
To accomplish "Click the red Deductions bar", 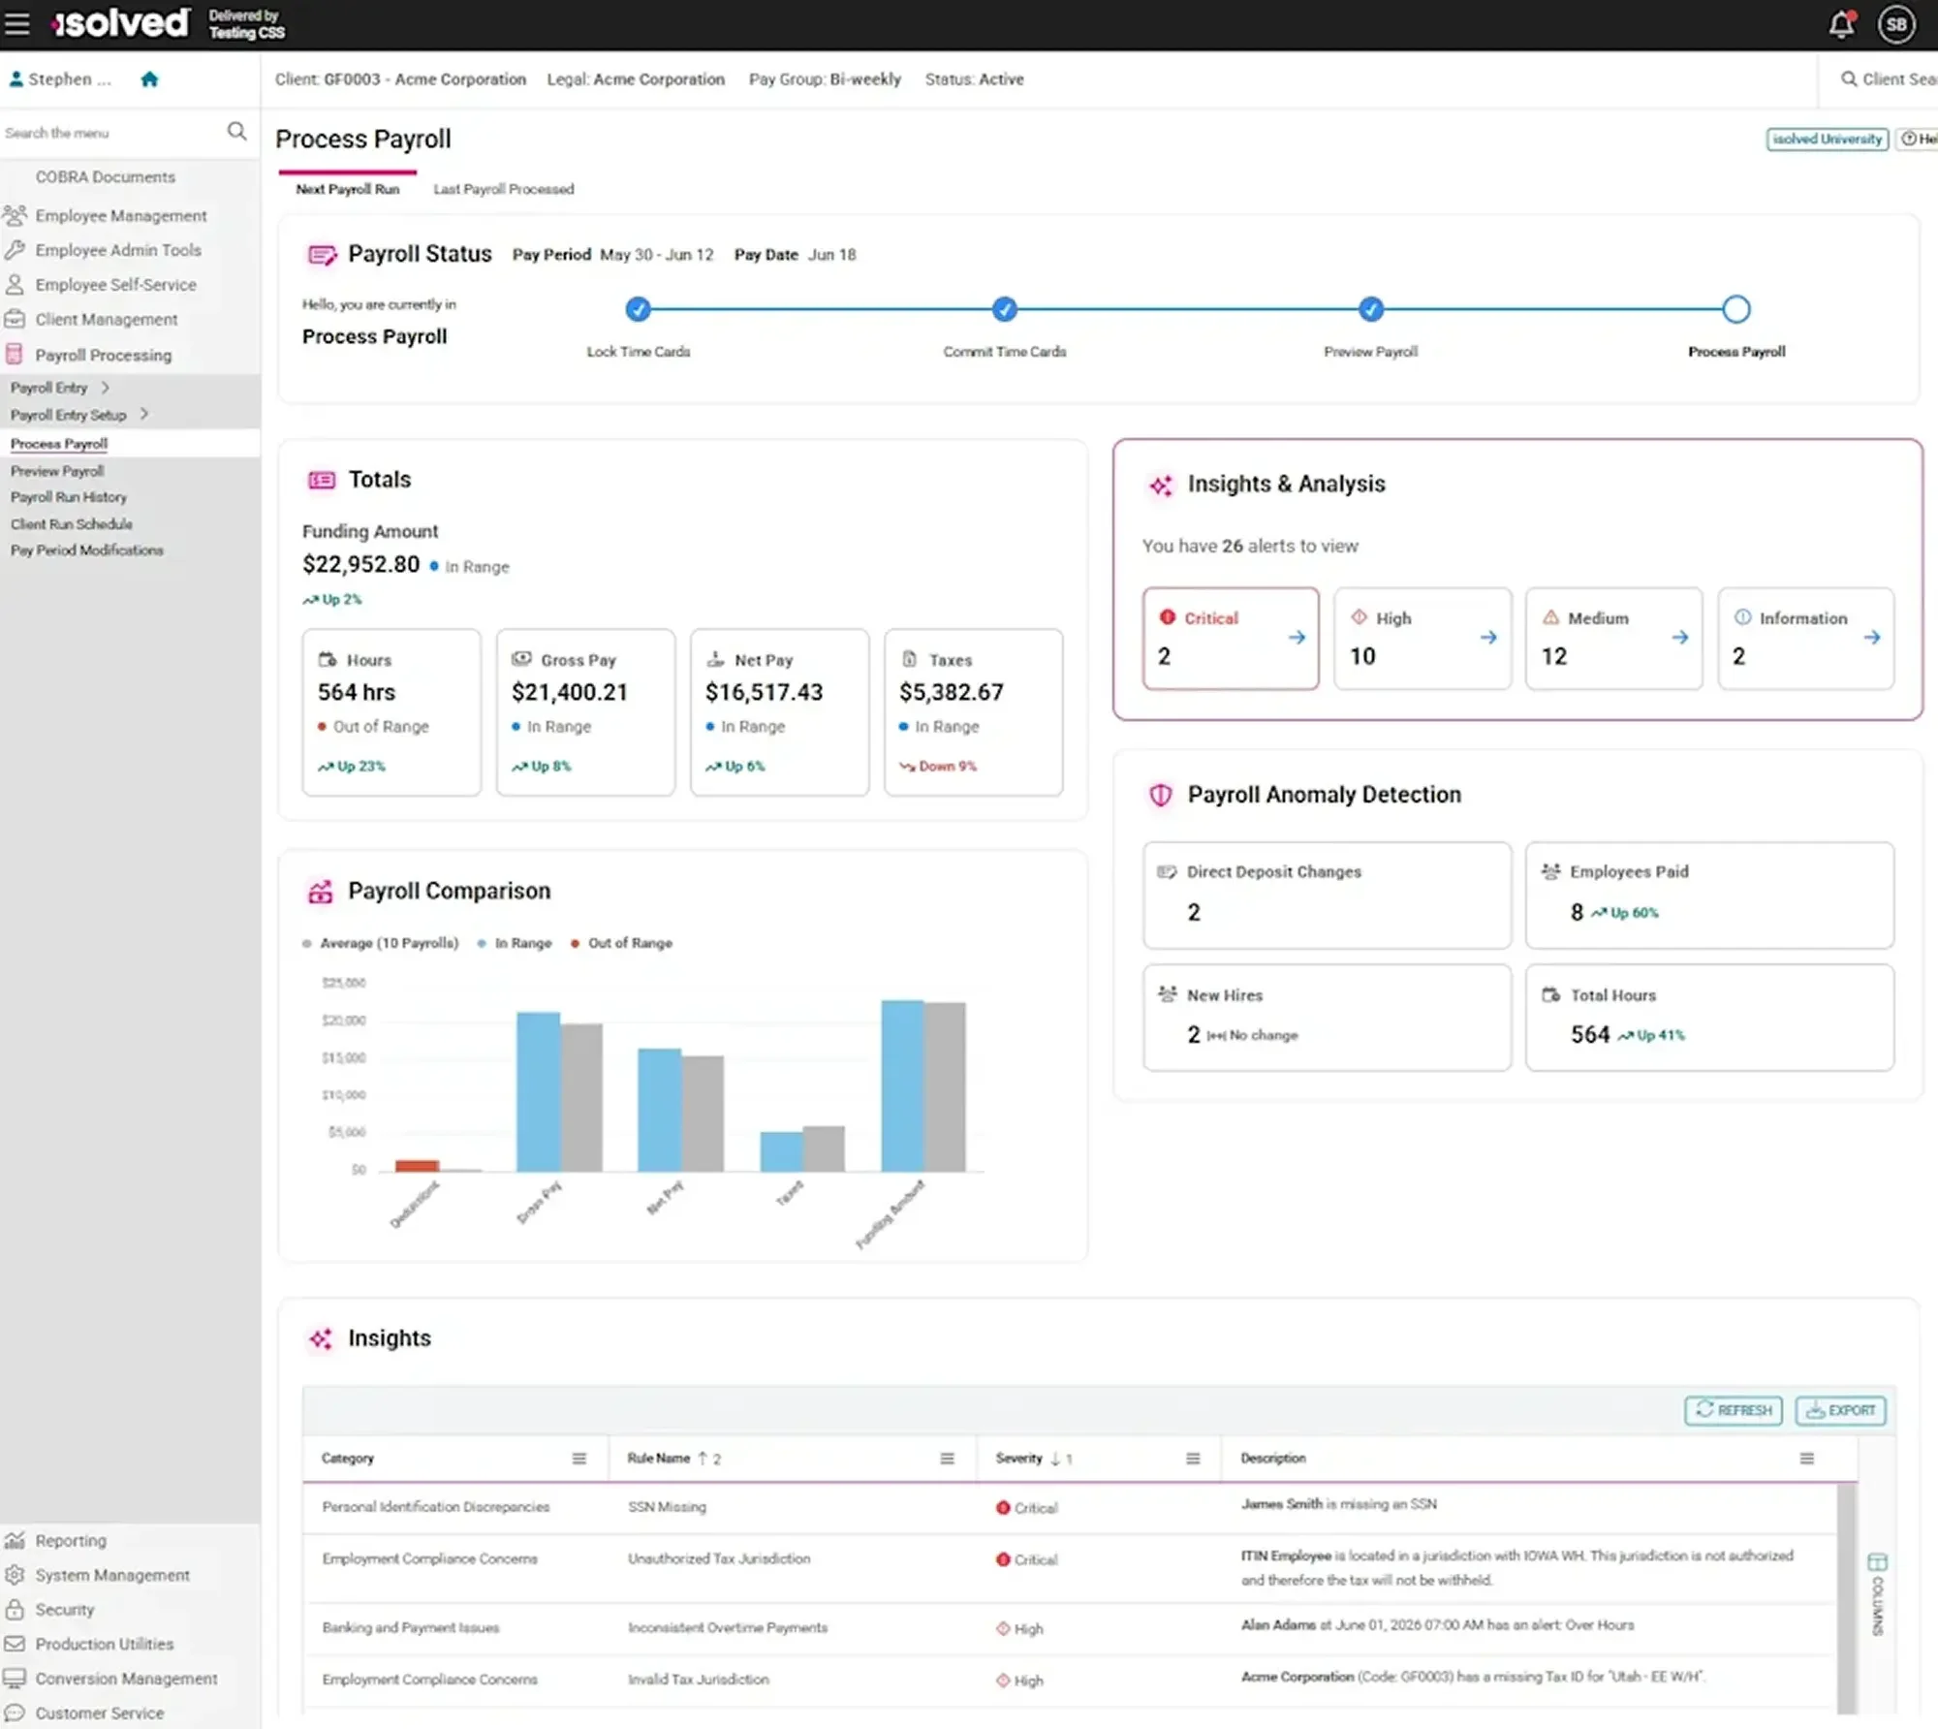I will [x=417, y=1166].
